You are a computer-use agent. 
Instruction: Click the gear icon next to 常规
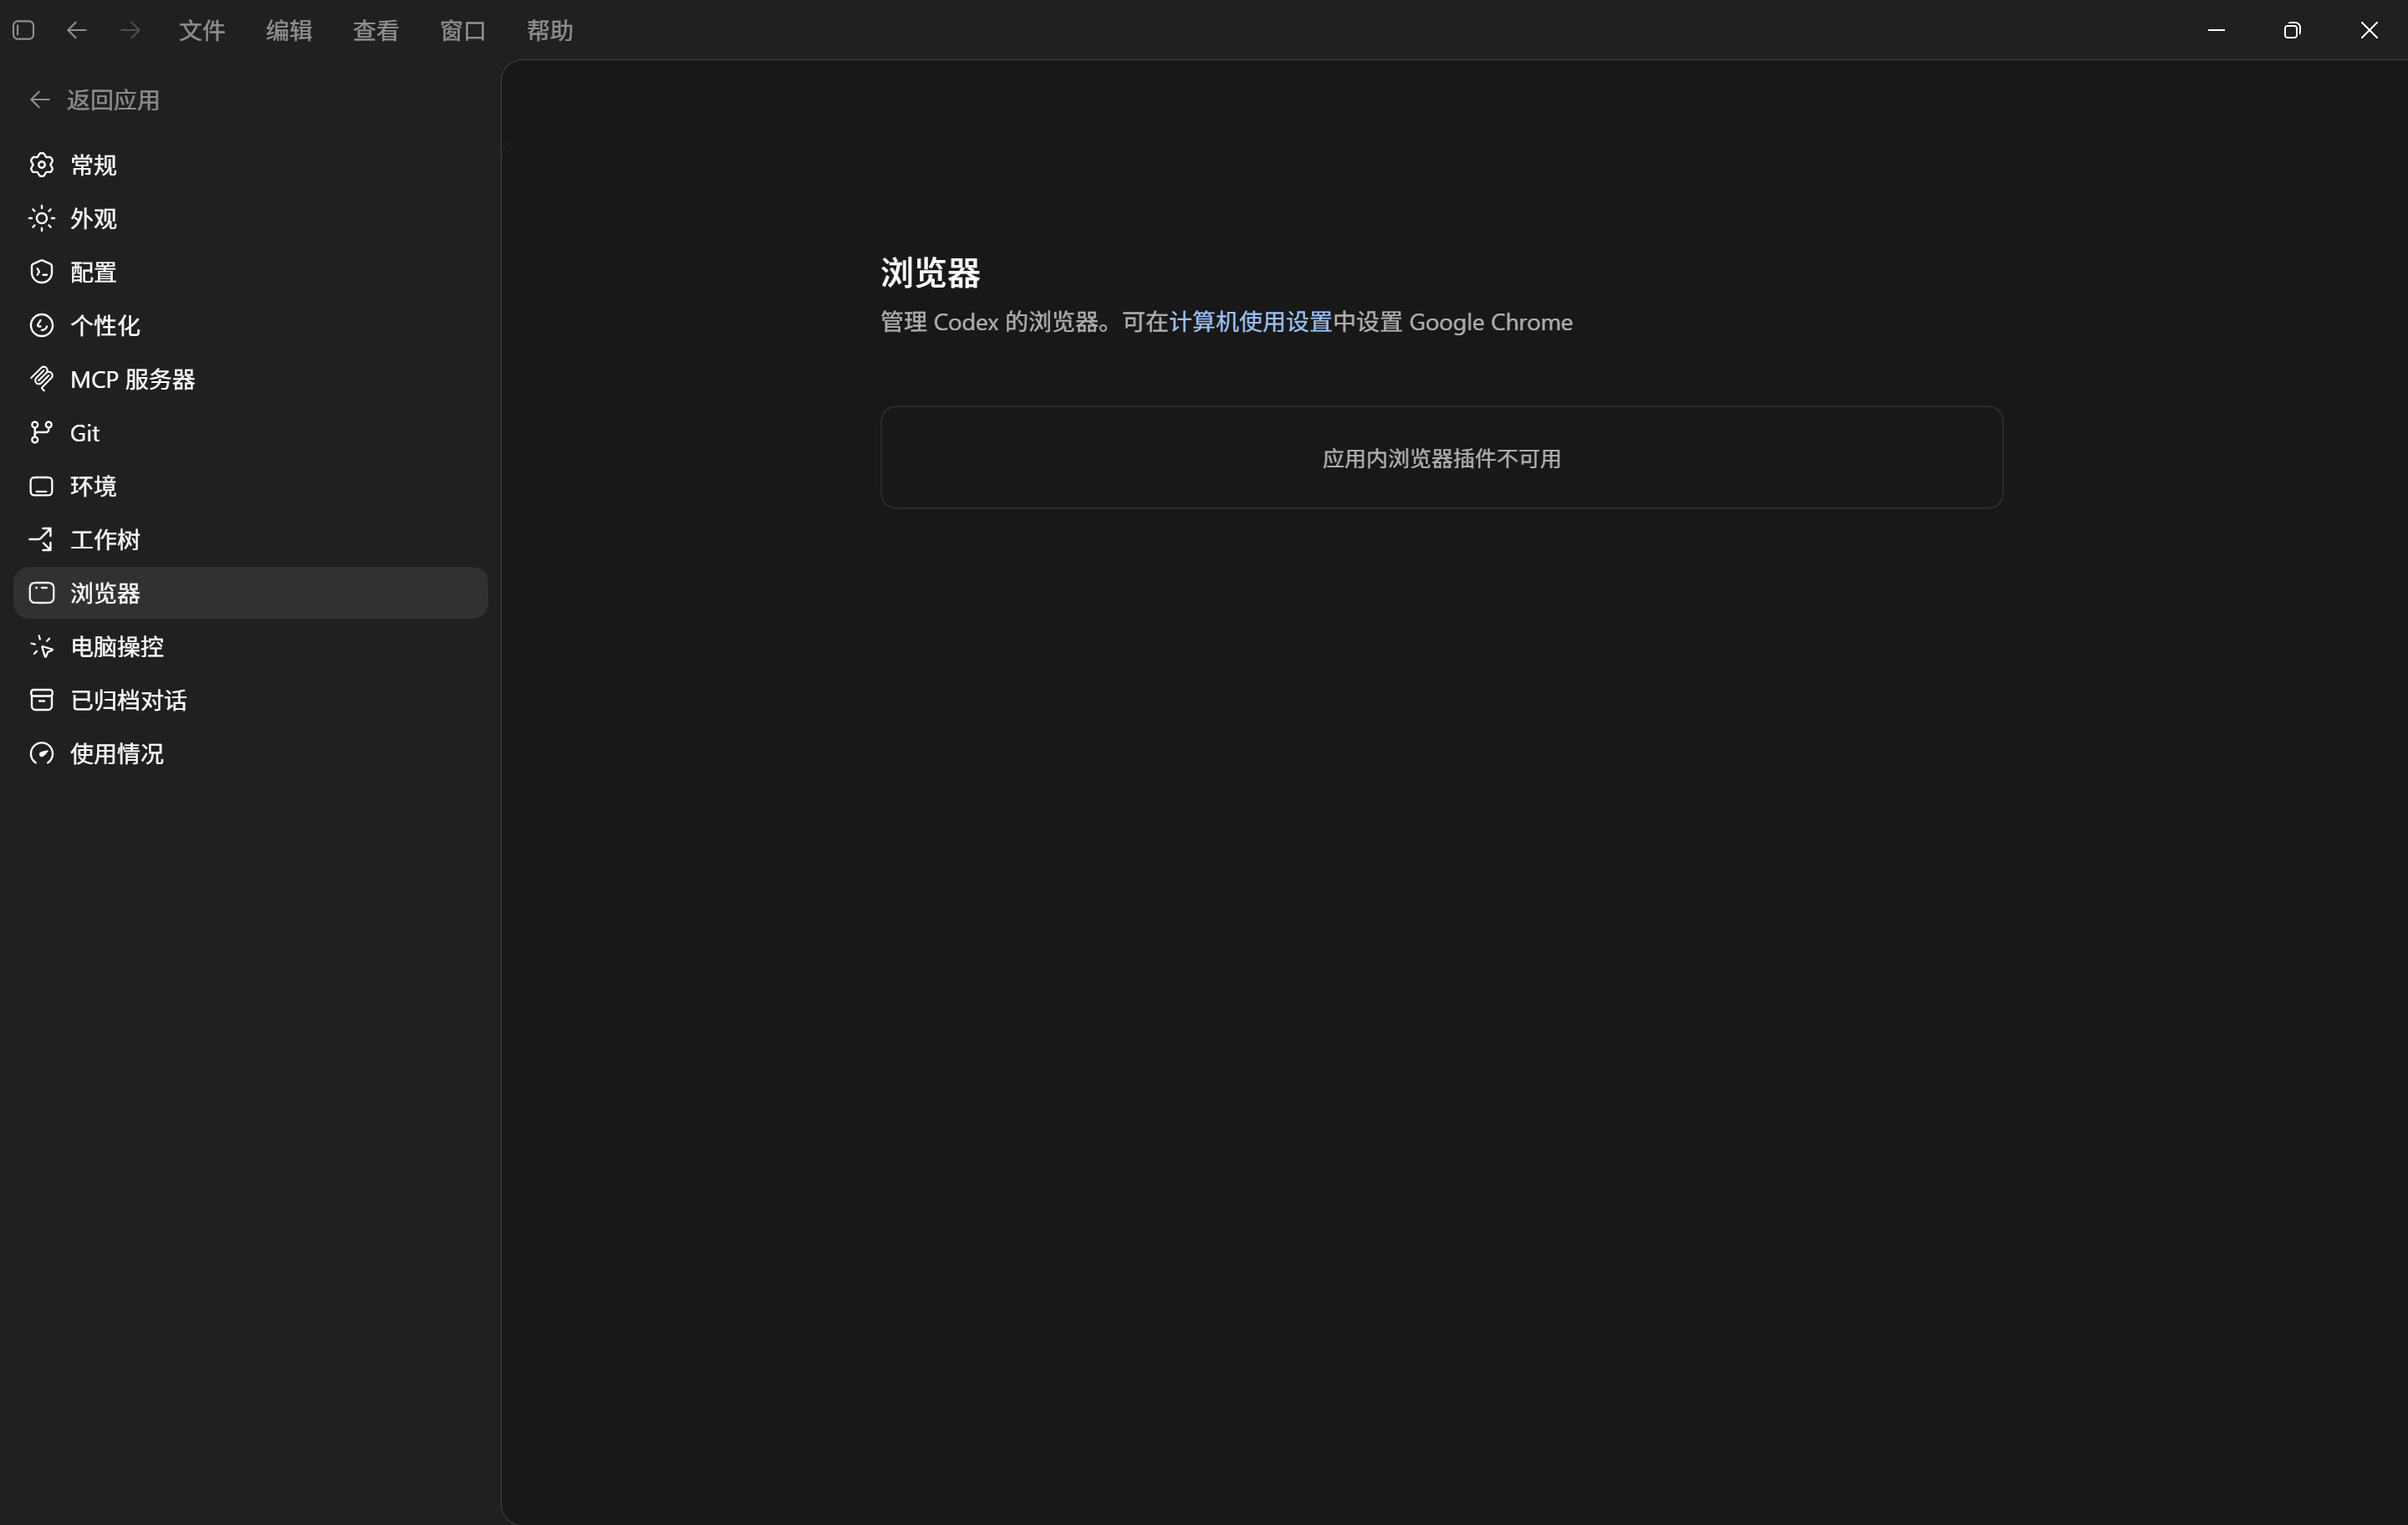pyautogui.click(x=41, y=165)
